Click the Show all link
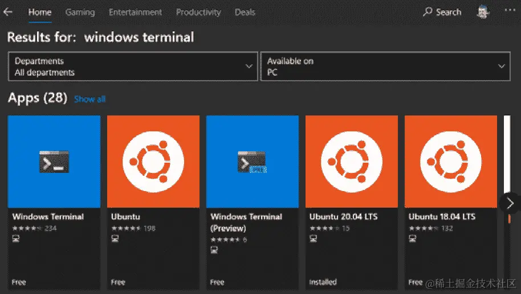The image size is (521, 294). [89, 99]
